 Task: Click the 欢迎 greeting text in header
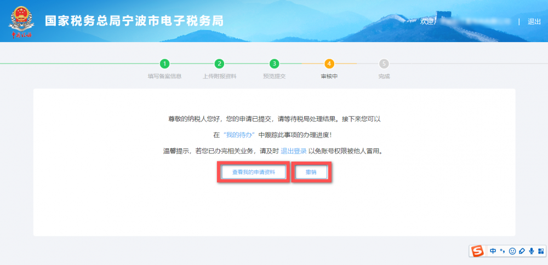pos(427,22)
